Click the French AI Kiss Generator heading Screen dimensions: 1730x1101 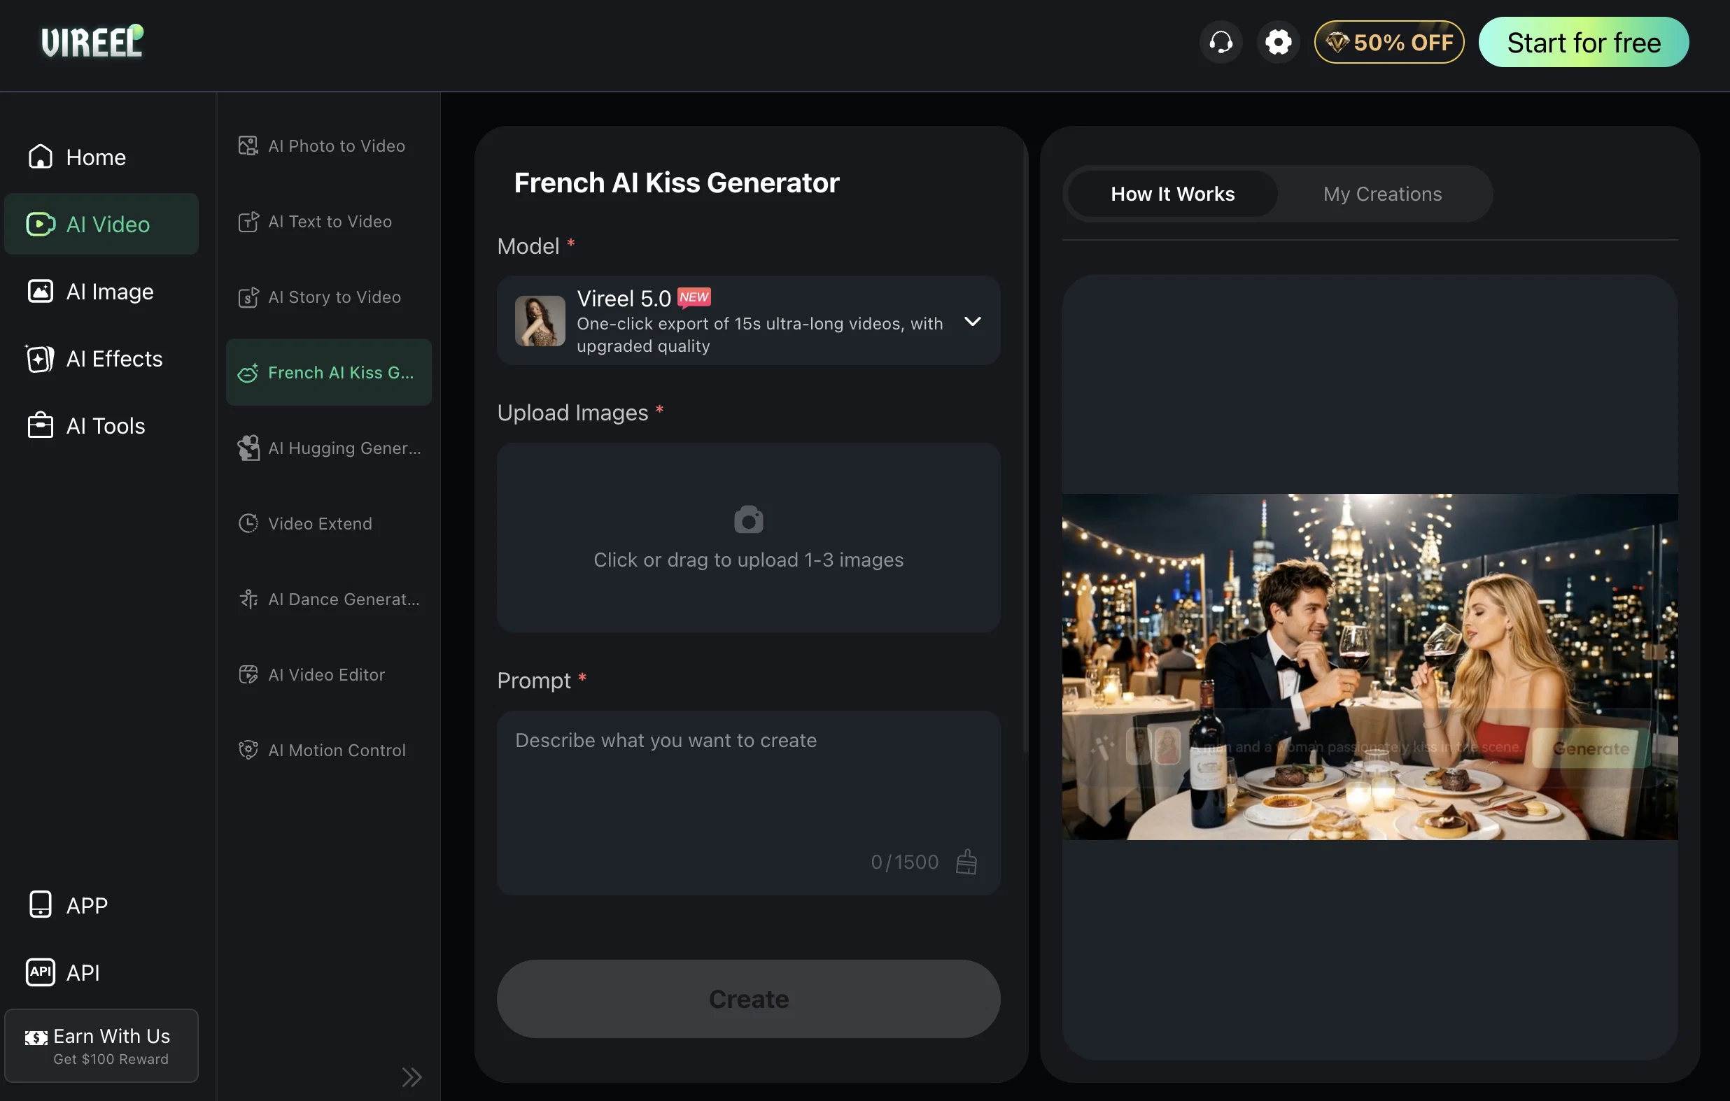click(x=677, y=183)
